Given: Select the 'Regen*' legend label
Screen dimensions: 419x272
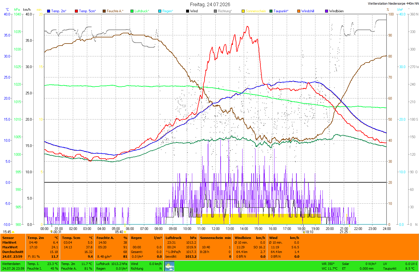Looking at the screenshot, I should [168, 11].
